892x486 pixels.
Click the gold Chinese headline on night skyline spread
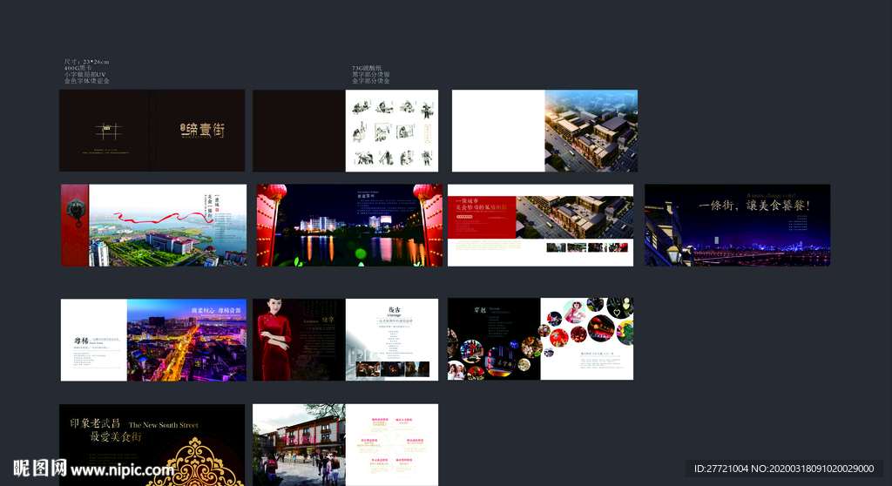click(753, 206)
